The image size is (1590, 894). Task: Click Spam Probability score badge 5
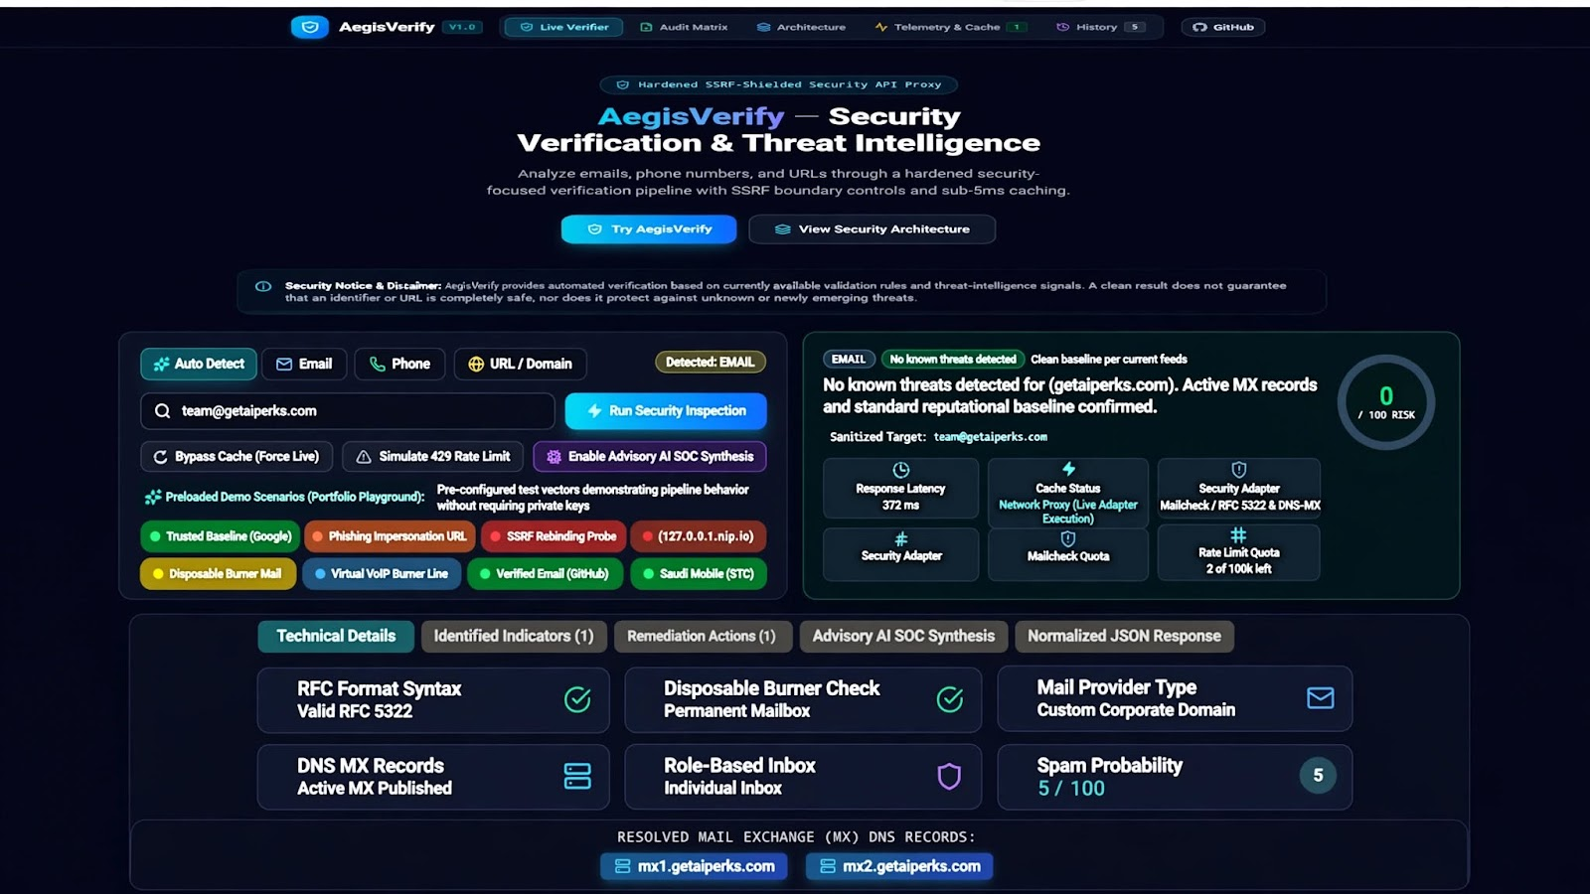click(x=1318, y=776)
